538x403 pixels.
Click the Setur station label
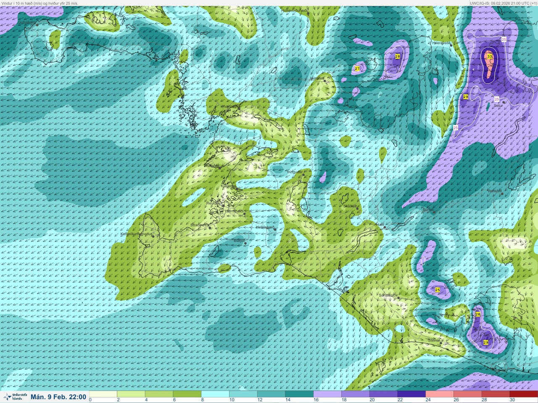click(x=498, y=106)
